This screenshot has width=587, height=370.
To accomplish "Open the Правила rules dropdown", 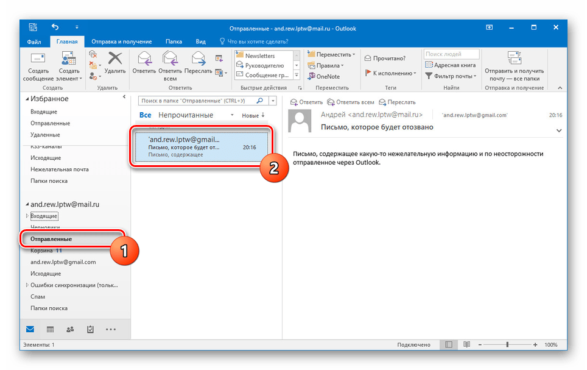I will tap(325, 65).
